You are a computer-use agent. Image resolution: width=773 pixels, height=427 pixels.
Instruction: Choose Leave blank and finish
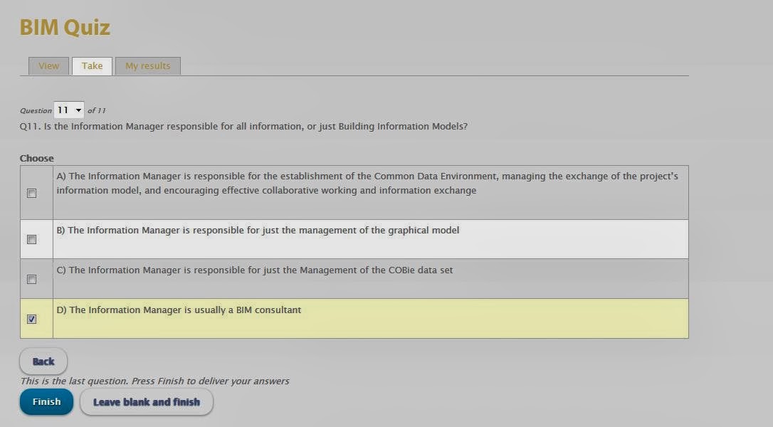point(147,402)
